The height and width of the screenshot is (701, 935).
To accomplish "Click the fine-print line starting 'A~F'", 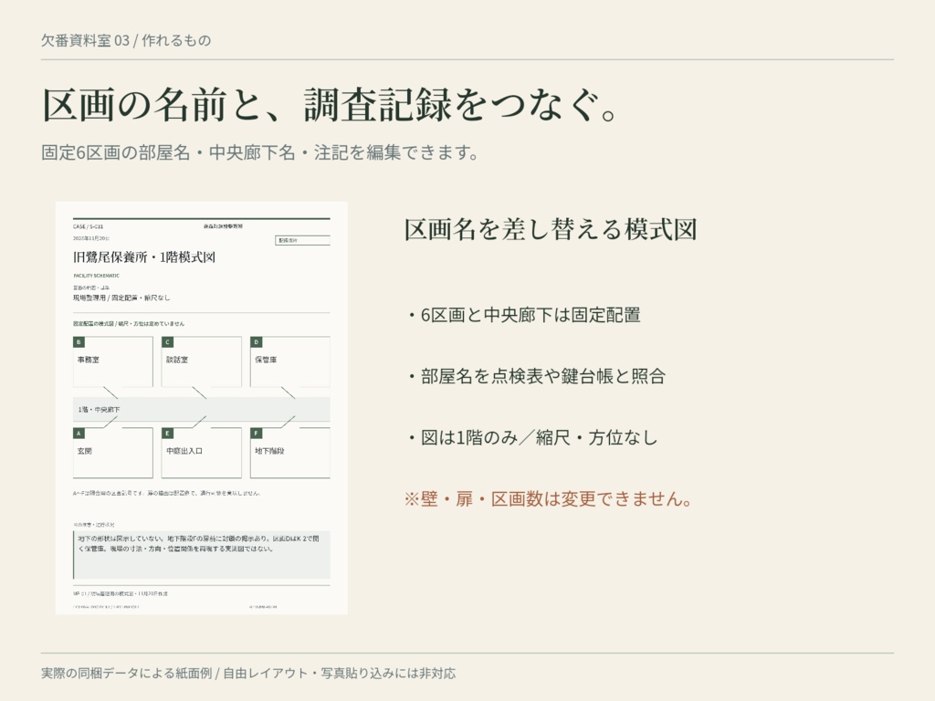I will 166,494.
